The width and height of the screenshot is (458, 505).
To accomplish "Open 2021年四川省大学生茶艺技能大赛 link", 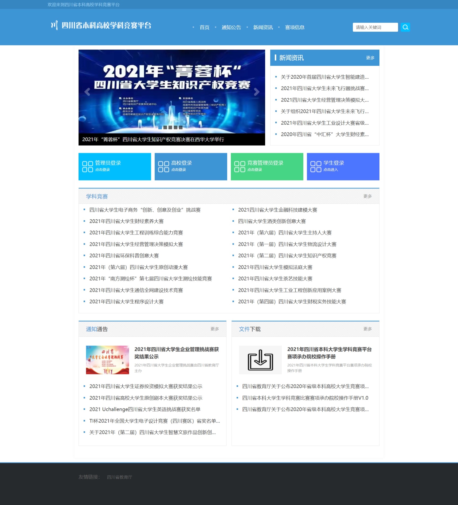I will coord(275,279).
